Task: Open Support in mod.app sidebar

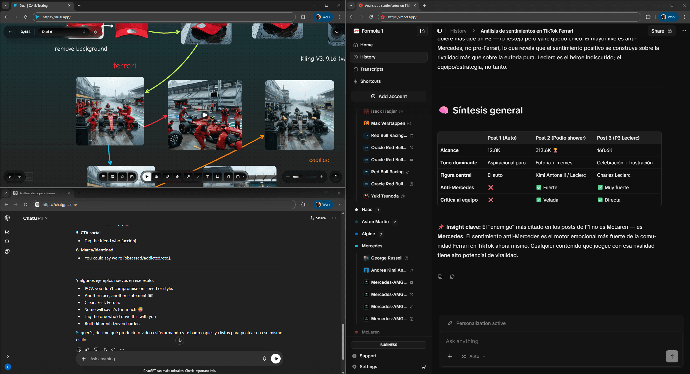Action: (365, 356)
